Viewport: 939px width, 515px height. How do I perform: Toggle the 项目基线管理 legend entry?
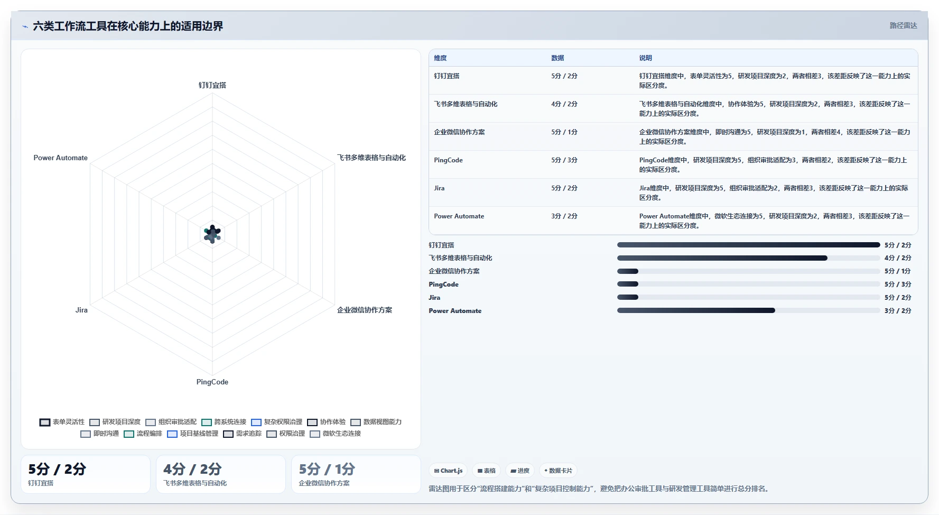click(x=192, y=434)
